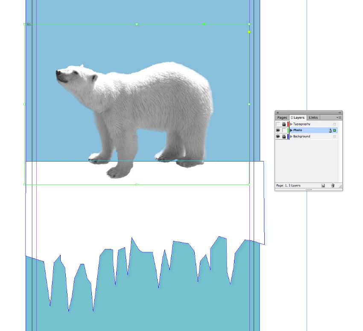Click the top-center frame handle
This screenshot has height=331, width=363.
point(137,24)
